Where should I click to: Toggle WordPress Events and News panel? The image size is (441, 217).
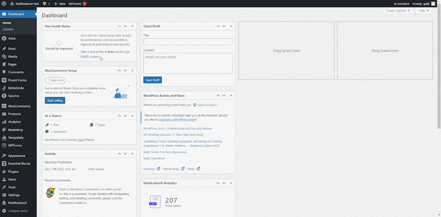pyautogui.click(x=231, y=96)
